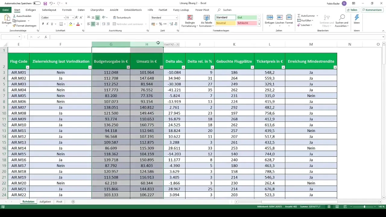
Task: Adjust the zoom slider in status bar
Action: click(x=364, y=207)
